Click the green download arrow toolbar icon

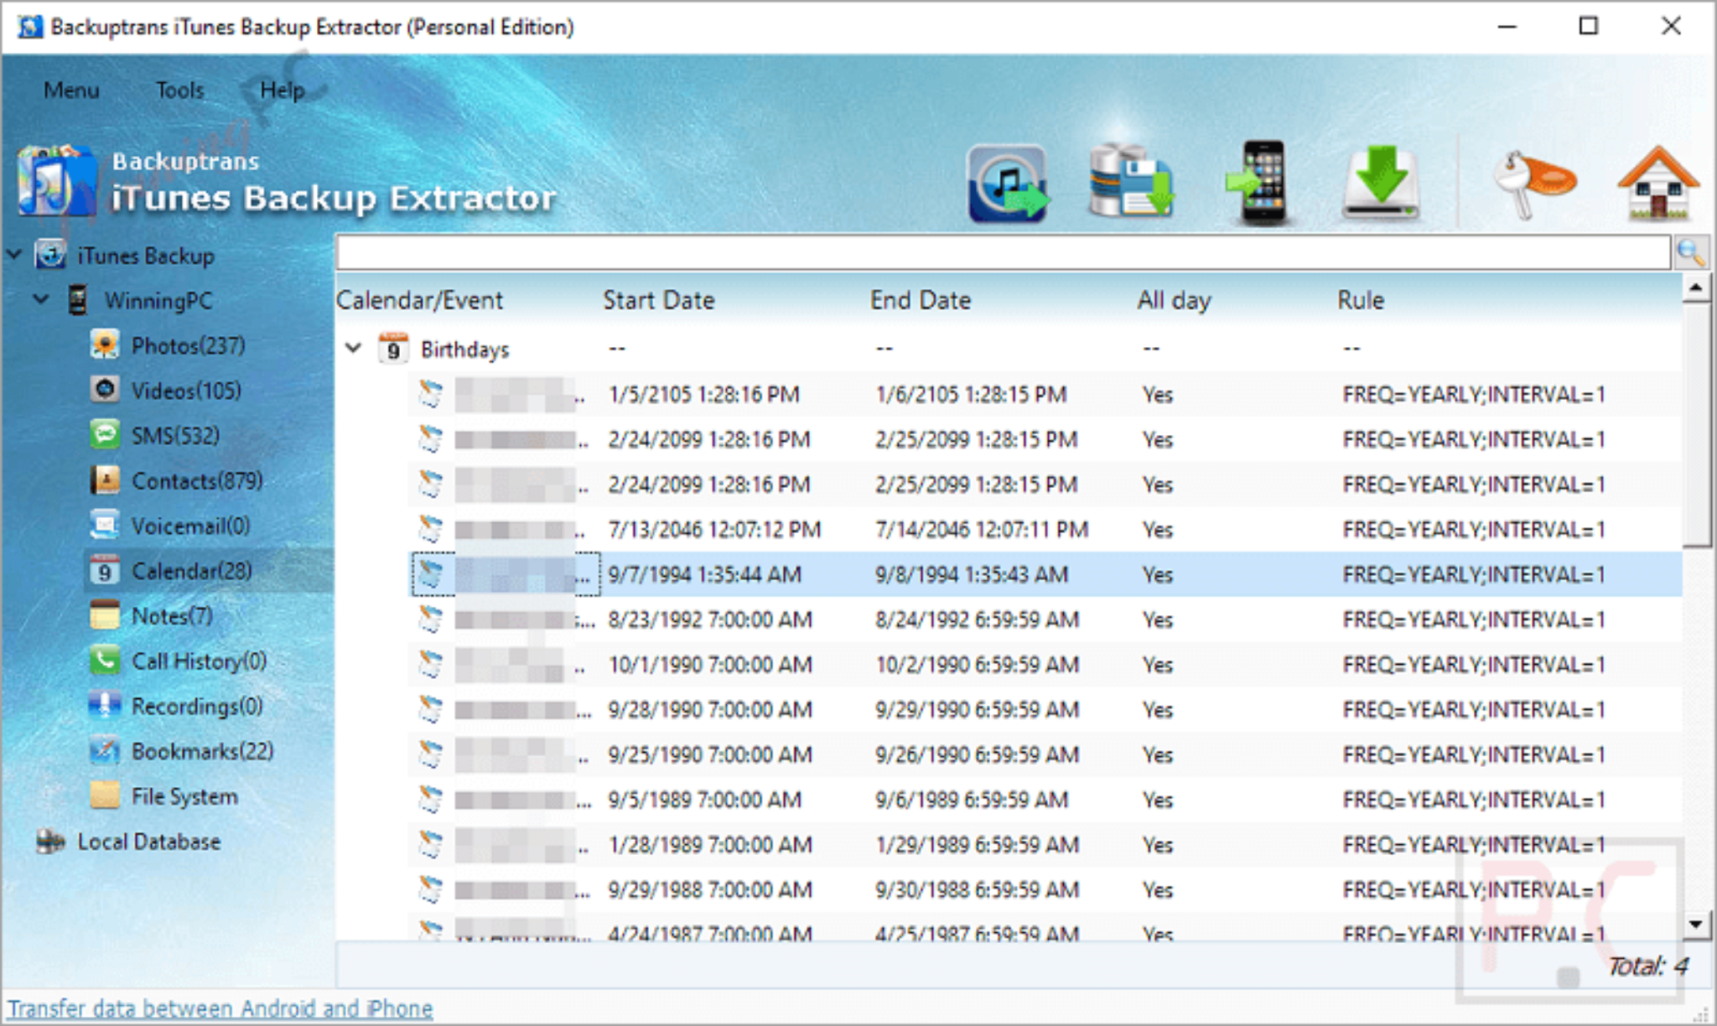(1381, 182)
